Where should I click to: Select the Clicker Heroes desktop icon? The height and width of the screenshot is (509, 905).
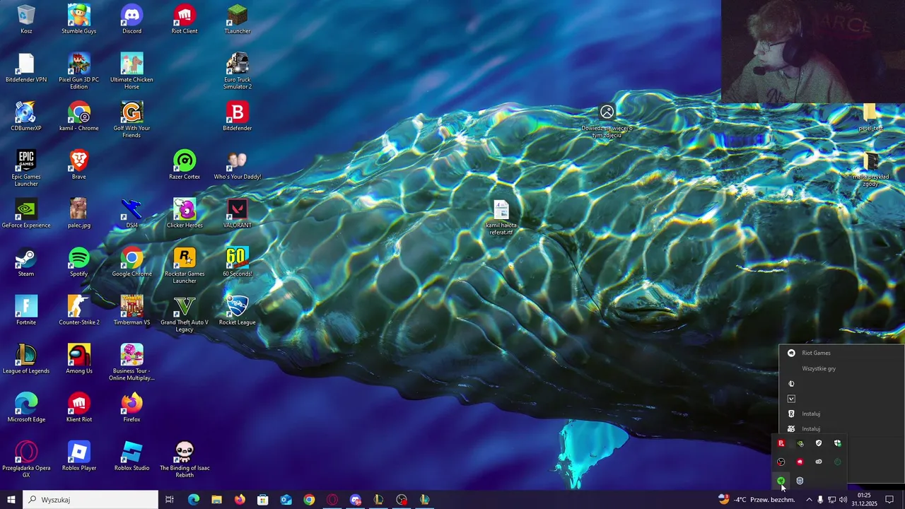tap(185, 213)
